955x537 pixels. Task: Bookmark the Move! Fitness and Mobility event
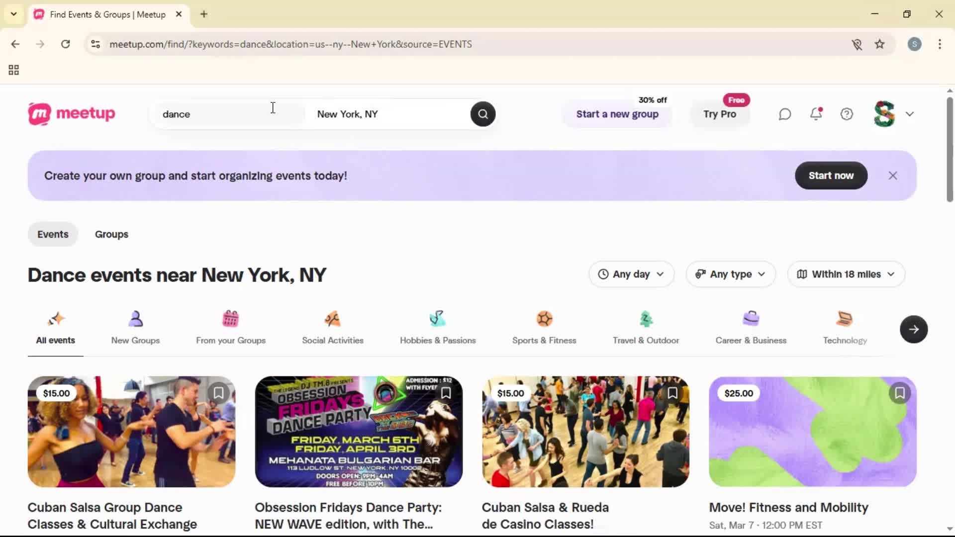[x=900, y=393]
